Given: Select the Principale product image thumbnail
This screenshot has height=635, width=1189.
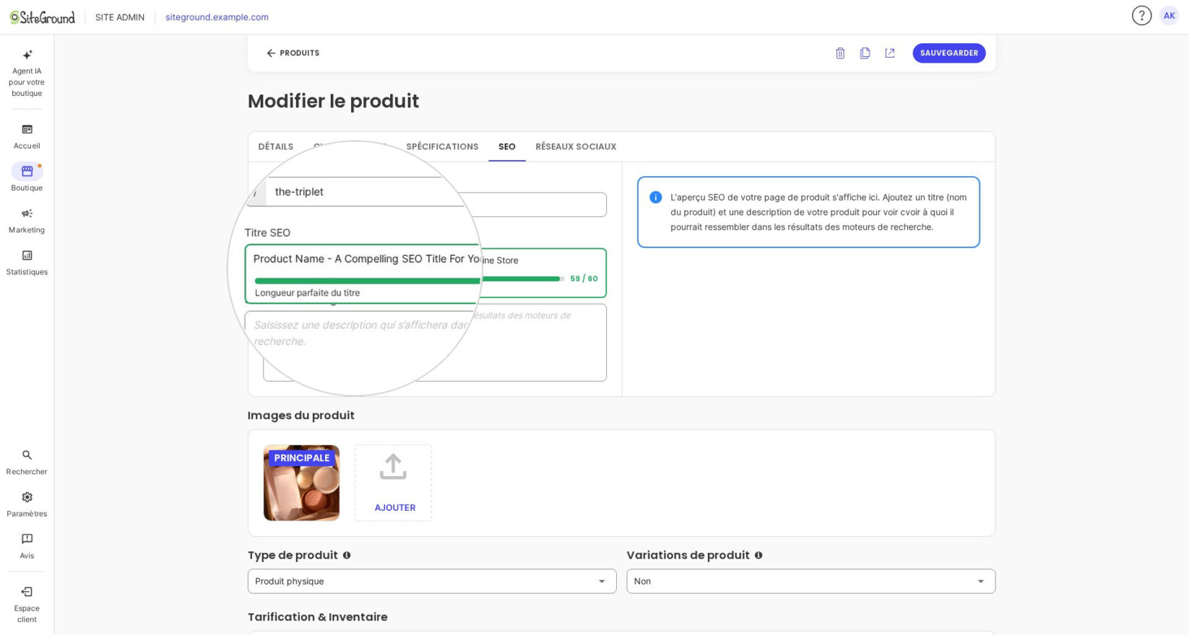Looking at the screenshot, I should point(301,483).
